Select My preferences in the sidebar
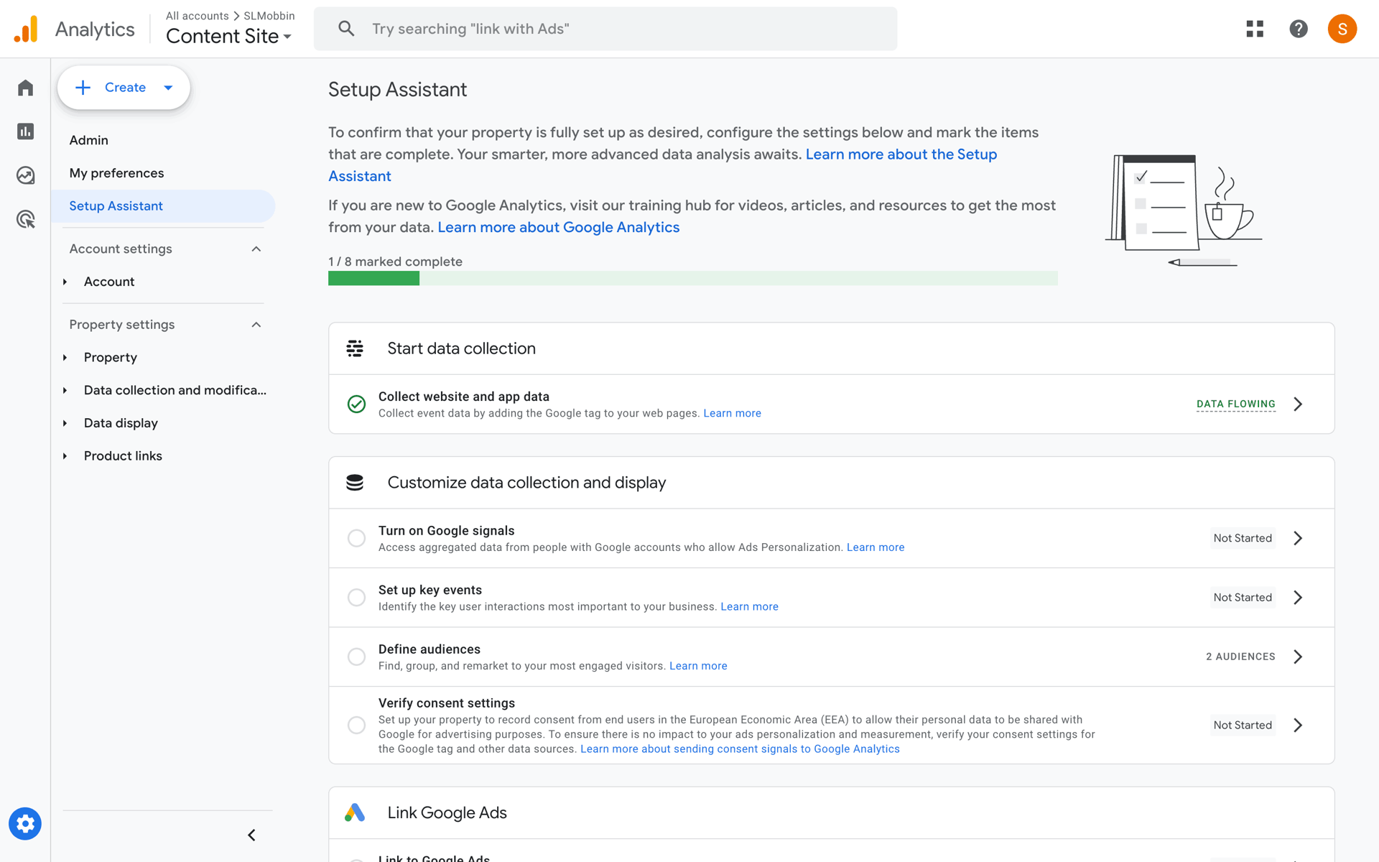The height and width of the screenshot is (862, 1379). 116,173
